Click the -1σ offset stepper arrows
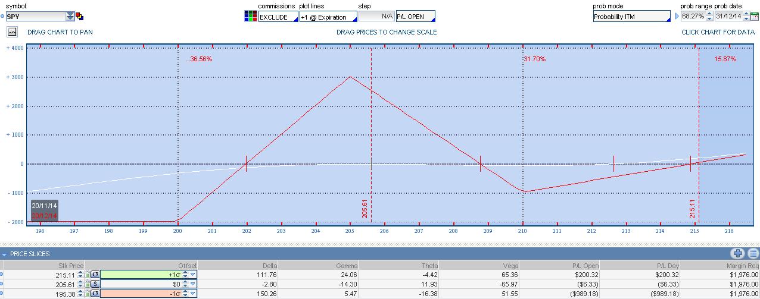 pyautogui.click(x=185, y=294)
